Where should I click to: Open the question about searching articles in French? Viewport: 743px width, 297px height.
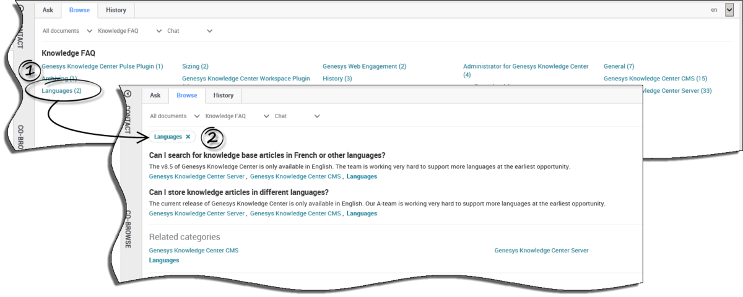(x=267, y=155)
